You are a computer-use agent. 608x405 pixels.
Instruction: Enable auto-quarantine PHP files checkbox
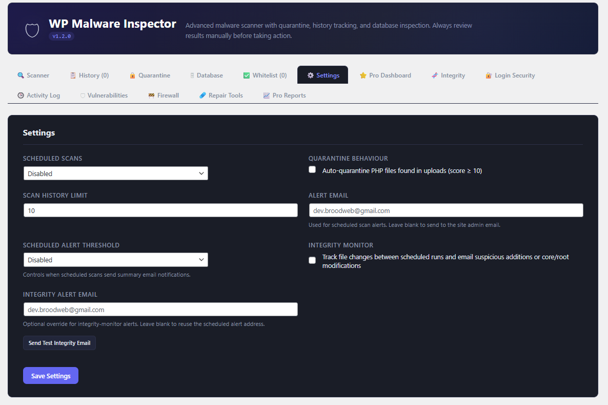(312, 170)
